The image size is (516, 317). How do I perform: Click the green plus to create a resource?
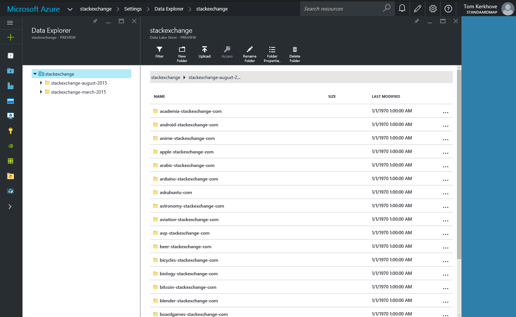(11, 37)
